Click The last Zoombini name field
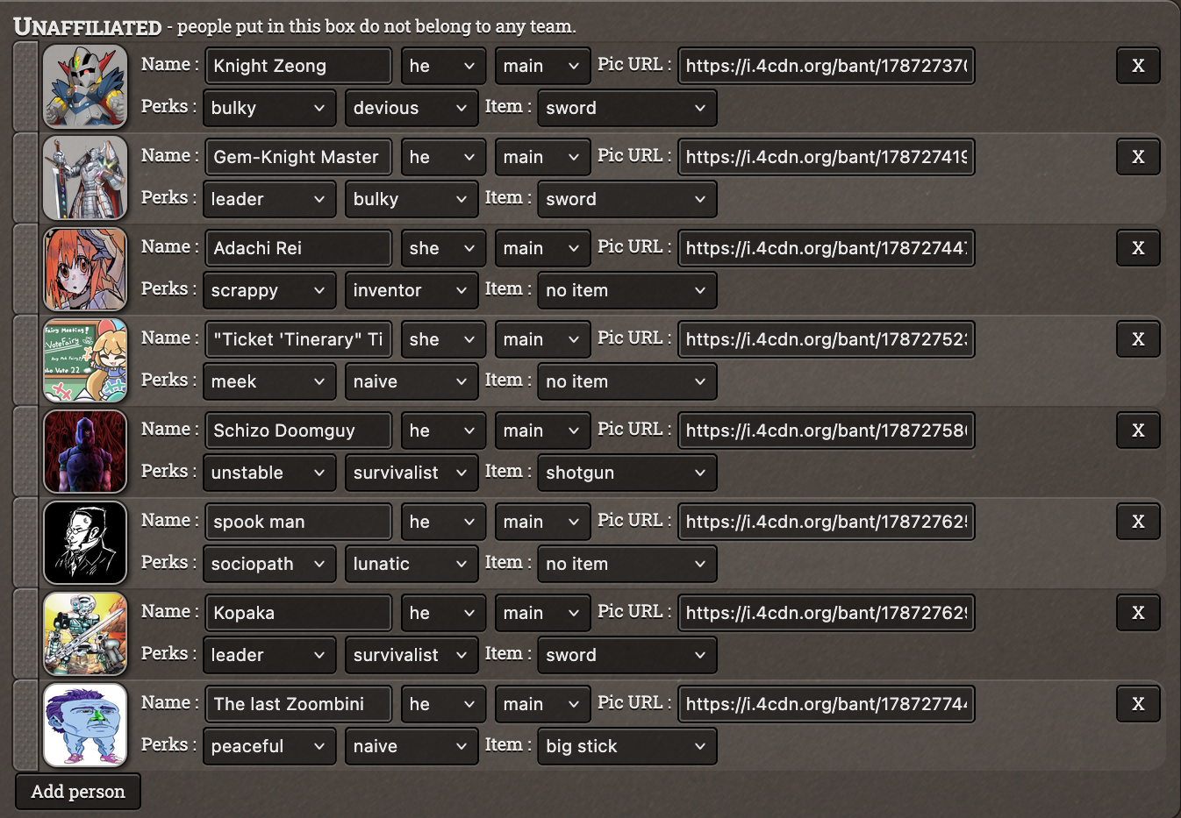Screen dimensions: 1181x818 [x=298, y=704]
